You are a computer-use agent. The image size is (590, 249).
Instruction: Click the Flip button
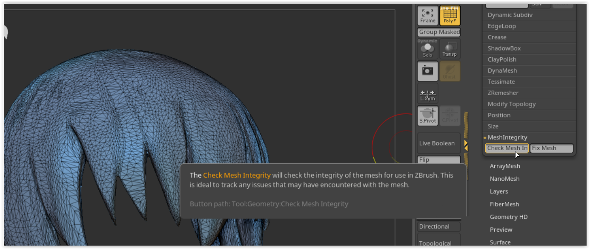[439, 159]
